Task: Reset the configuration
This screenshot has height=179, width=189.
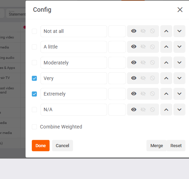Action: tap(176, 146)
